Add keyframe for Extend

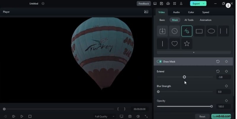pos(226,71)
